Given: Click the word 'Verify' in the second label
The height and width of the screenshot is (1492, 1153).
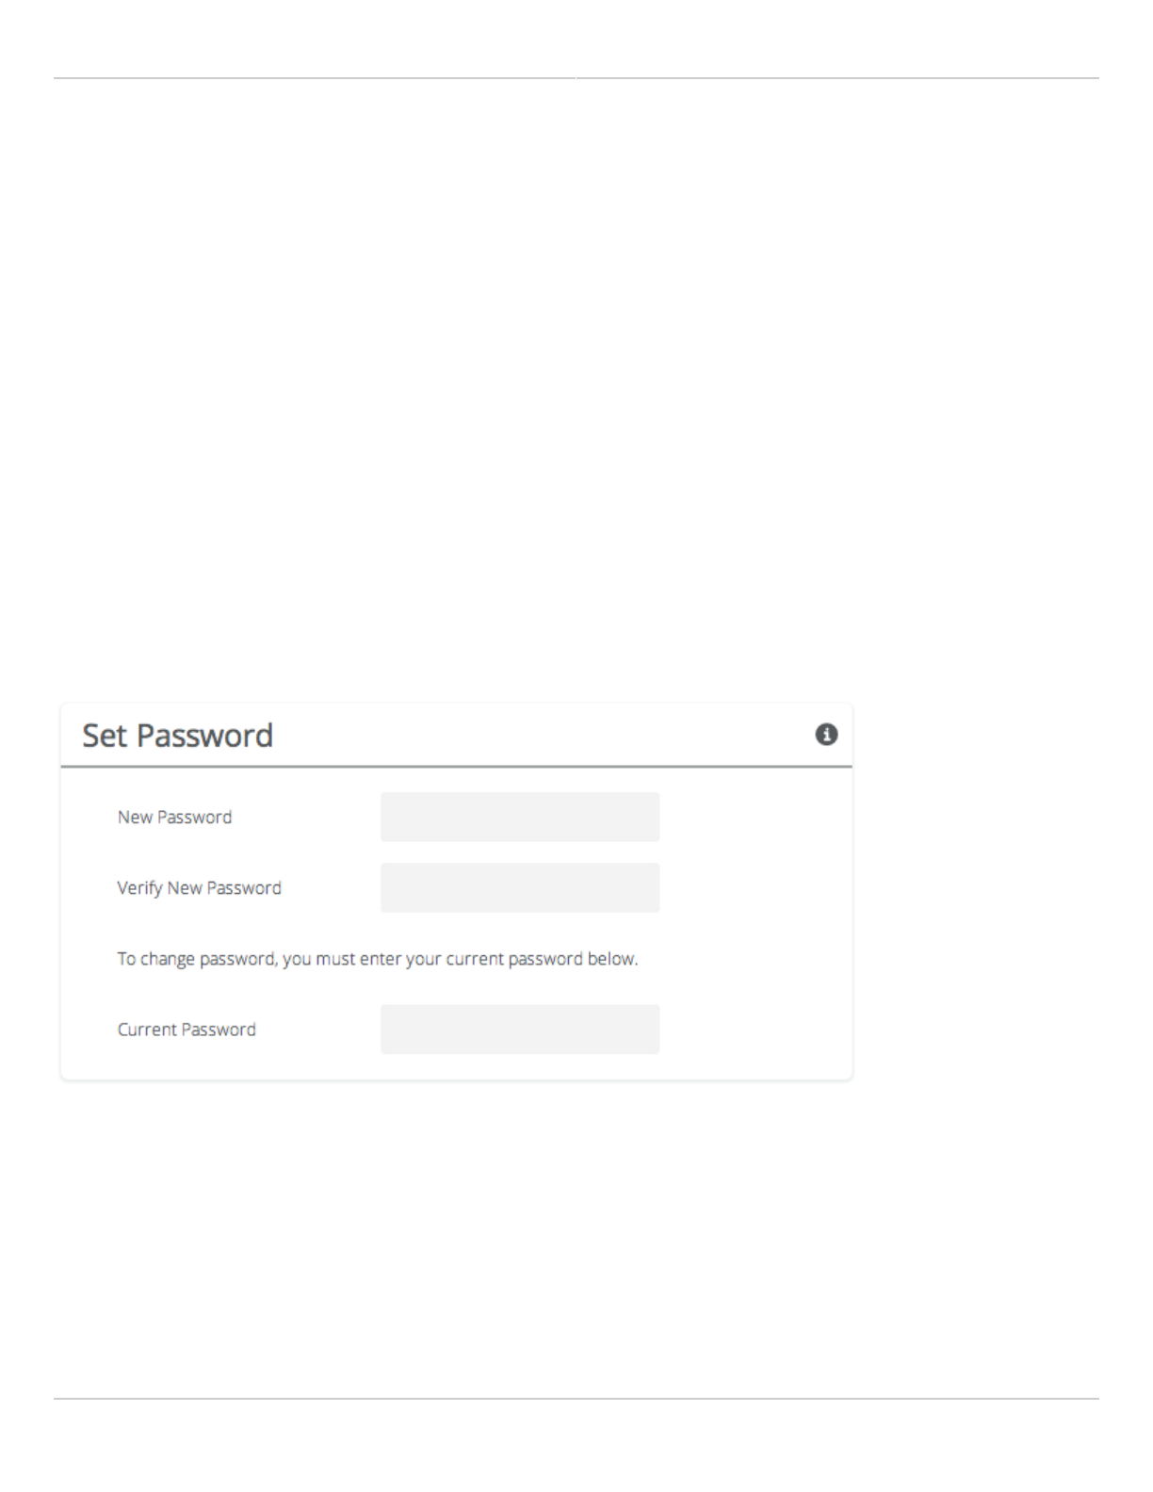Looking at the screenshot, I should pyautogui.click(x=139, y=888).
